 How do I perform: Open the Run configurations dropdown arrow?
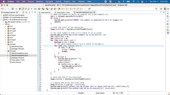(41, 9)
